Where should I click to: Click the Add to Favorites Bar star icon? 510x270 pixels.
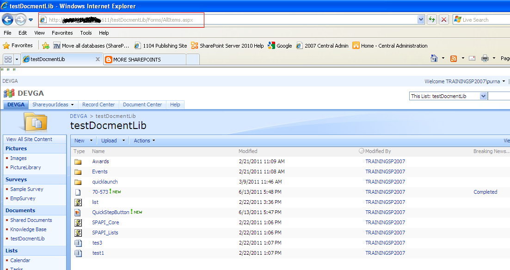[x=46, y=46]
